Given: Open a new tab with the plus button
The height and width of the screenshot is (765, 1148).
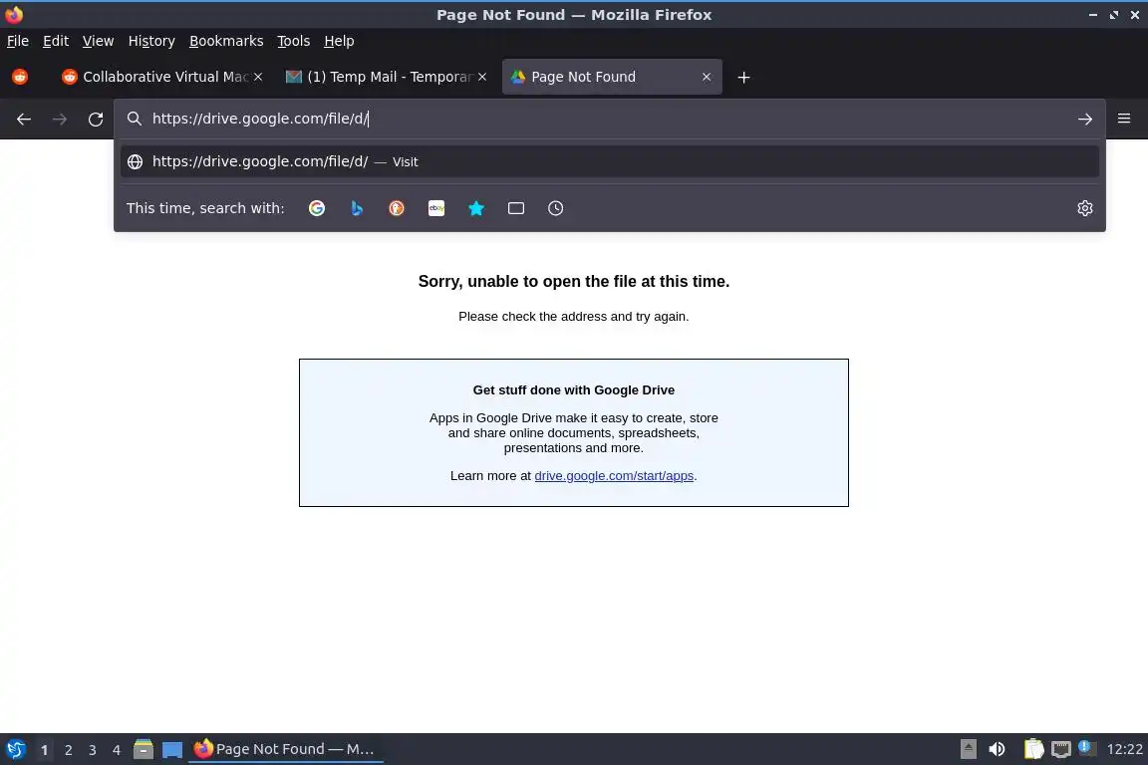Looking at the screenshot, I should [x=743, y=78].
